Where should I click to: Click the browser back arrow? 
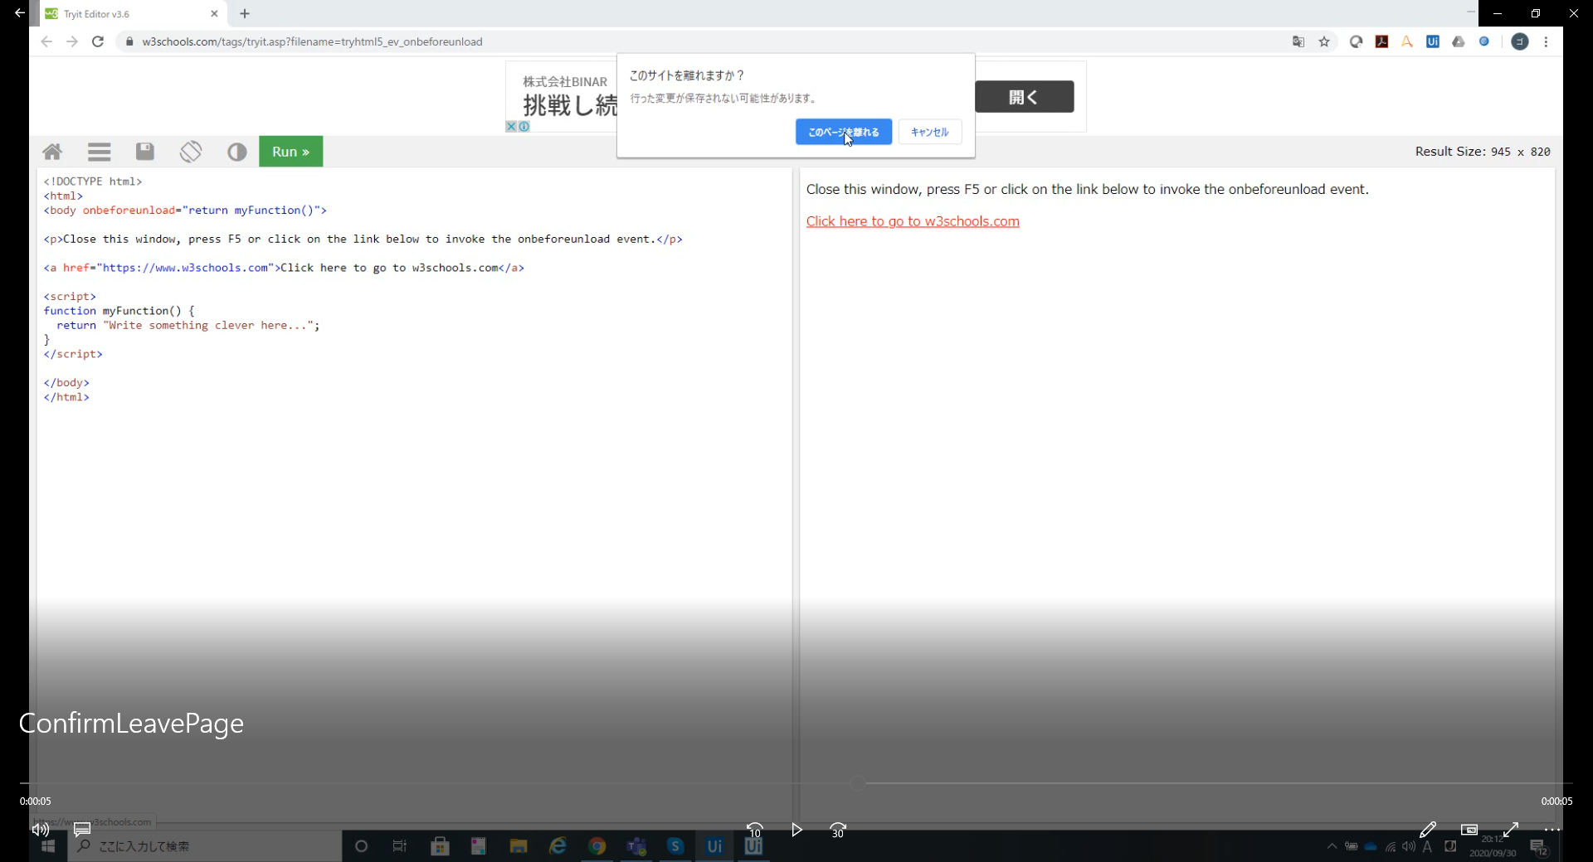[46, 41]
